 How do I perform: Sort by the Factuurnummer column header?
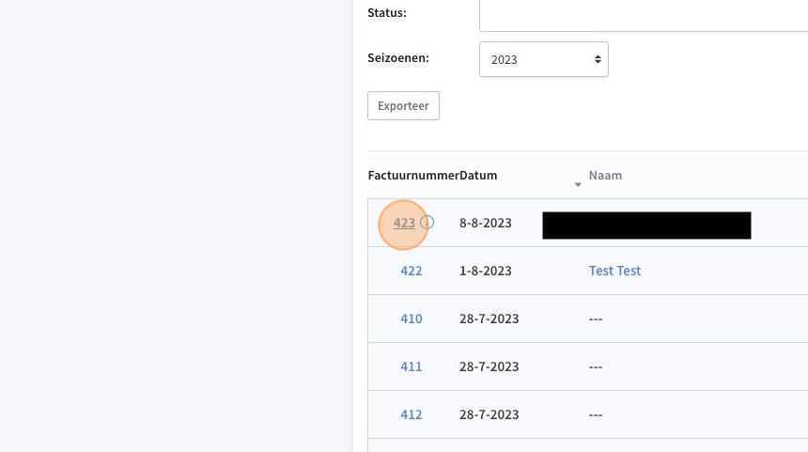click(413, 175)
